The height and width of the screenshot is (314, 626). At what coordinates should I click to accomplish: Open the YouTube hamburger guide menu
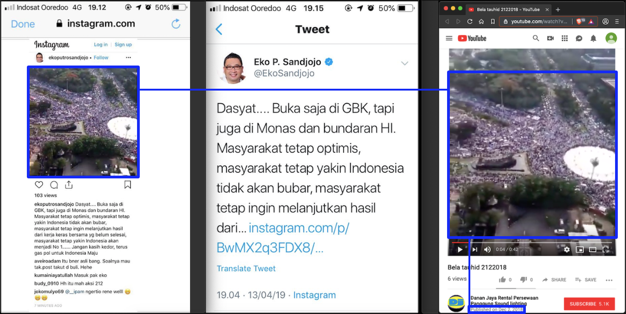(x=449, y=38)
